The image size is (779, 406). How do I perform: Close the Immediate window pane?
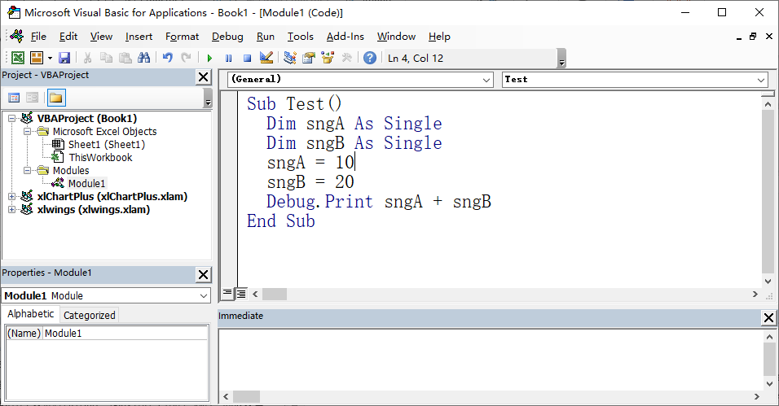(x=768, y=317)
